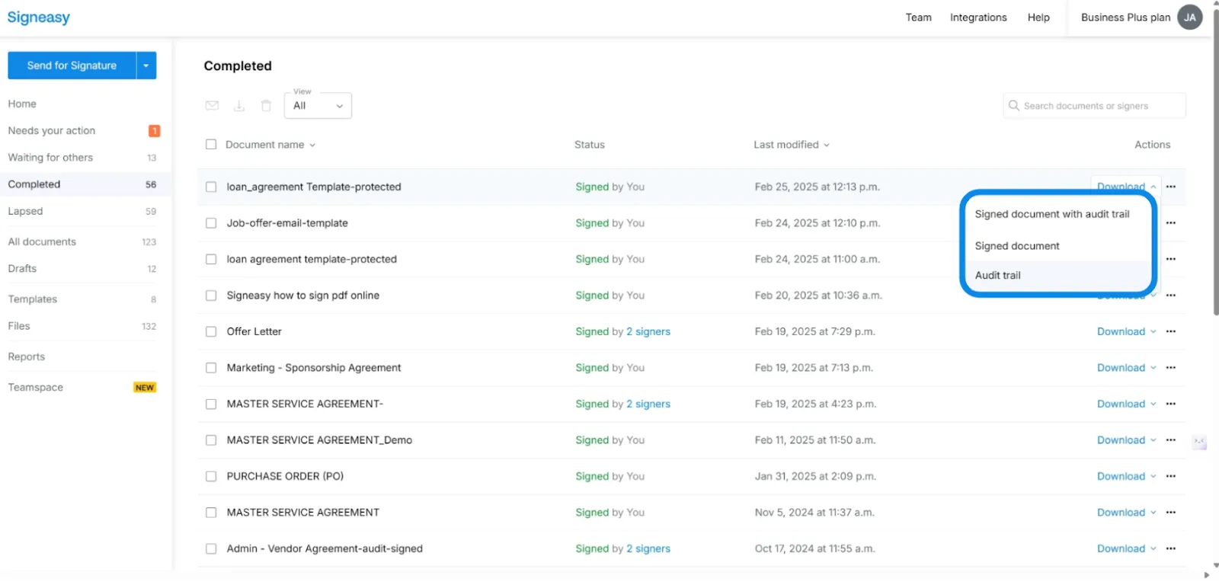Viewport: 1219px width, 585px height.
Task: Open the MASTER SERVICE AGREEMENT_Demo document
Action: 319,440
